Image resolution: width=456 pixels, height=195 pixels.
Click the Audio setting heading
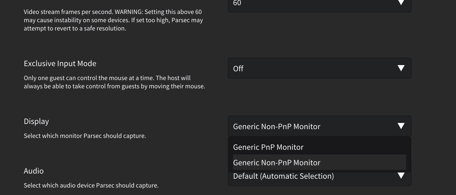34,171
